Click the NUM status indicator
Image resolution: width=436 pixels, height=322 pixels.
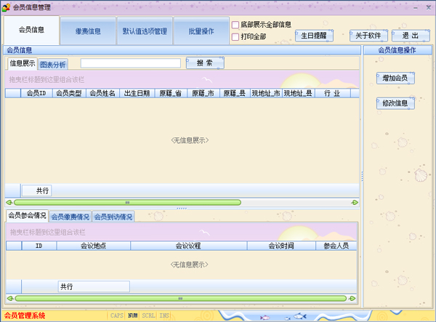tap(133, 315)
